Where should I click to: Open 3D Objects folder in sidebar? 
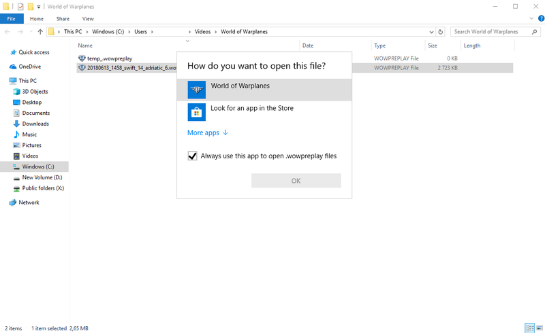click(x=35, y=91)
